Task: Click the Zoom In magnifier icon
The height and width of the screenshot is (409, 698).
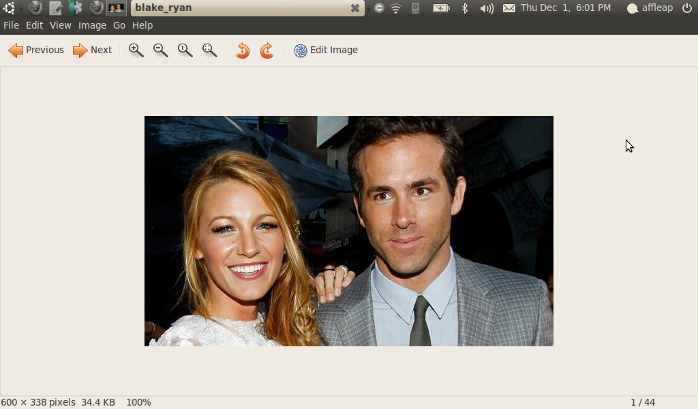Action: [136, 50]
